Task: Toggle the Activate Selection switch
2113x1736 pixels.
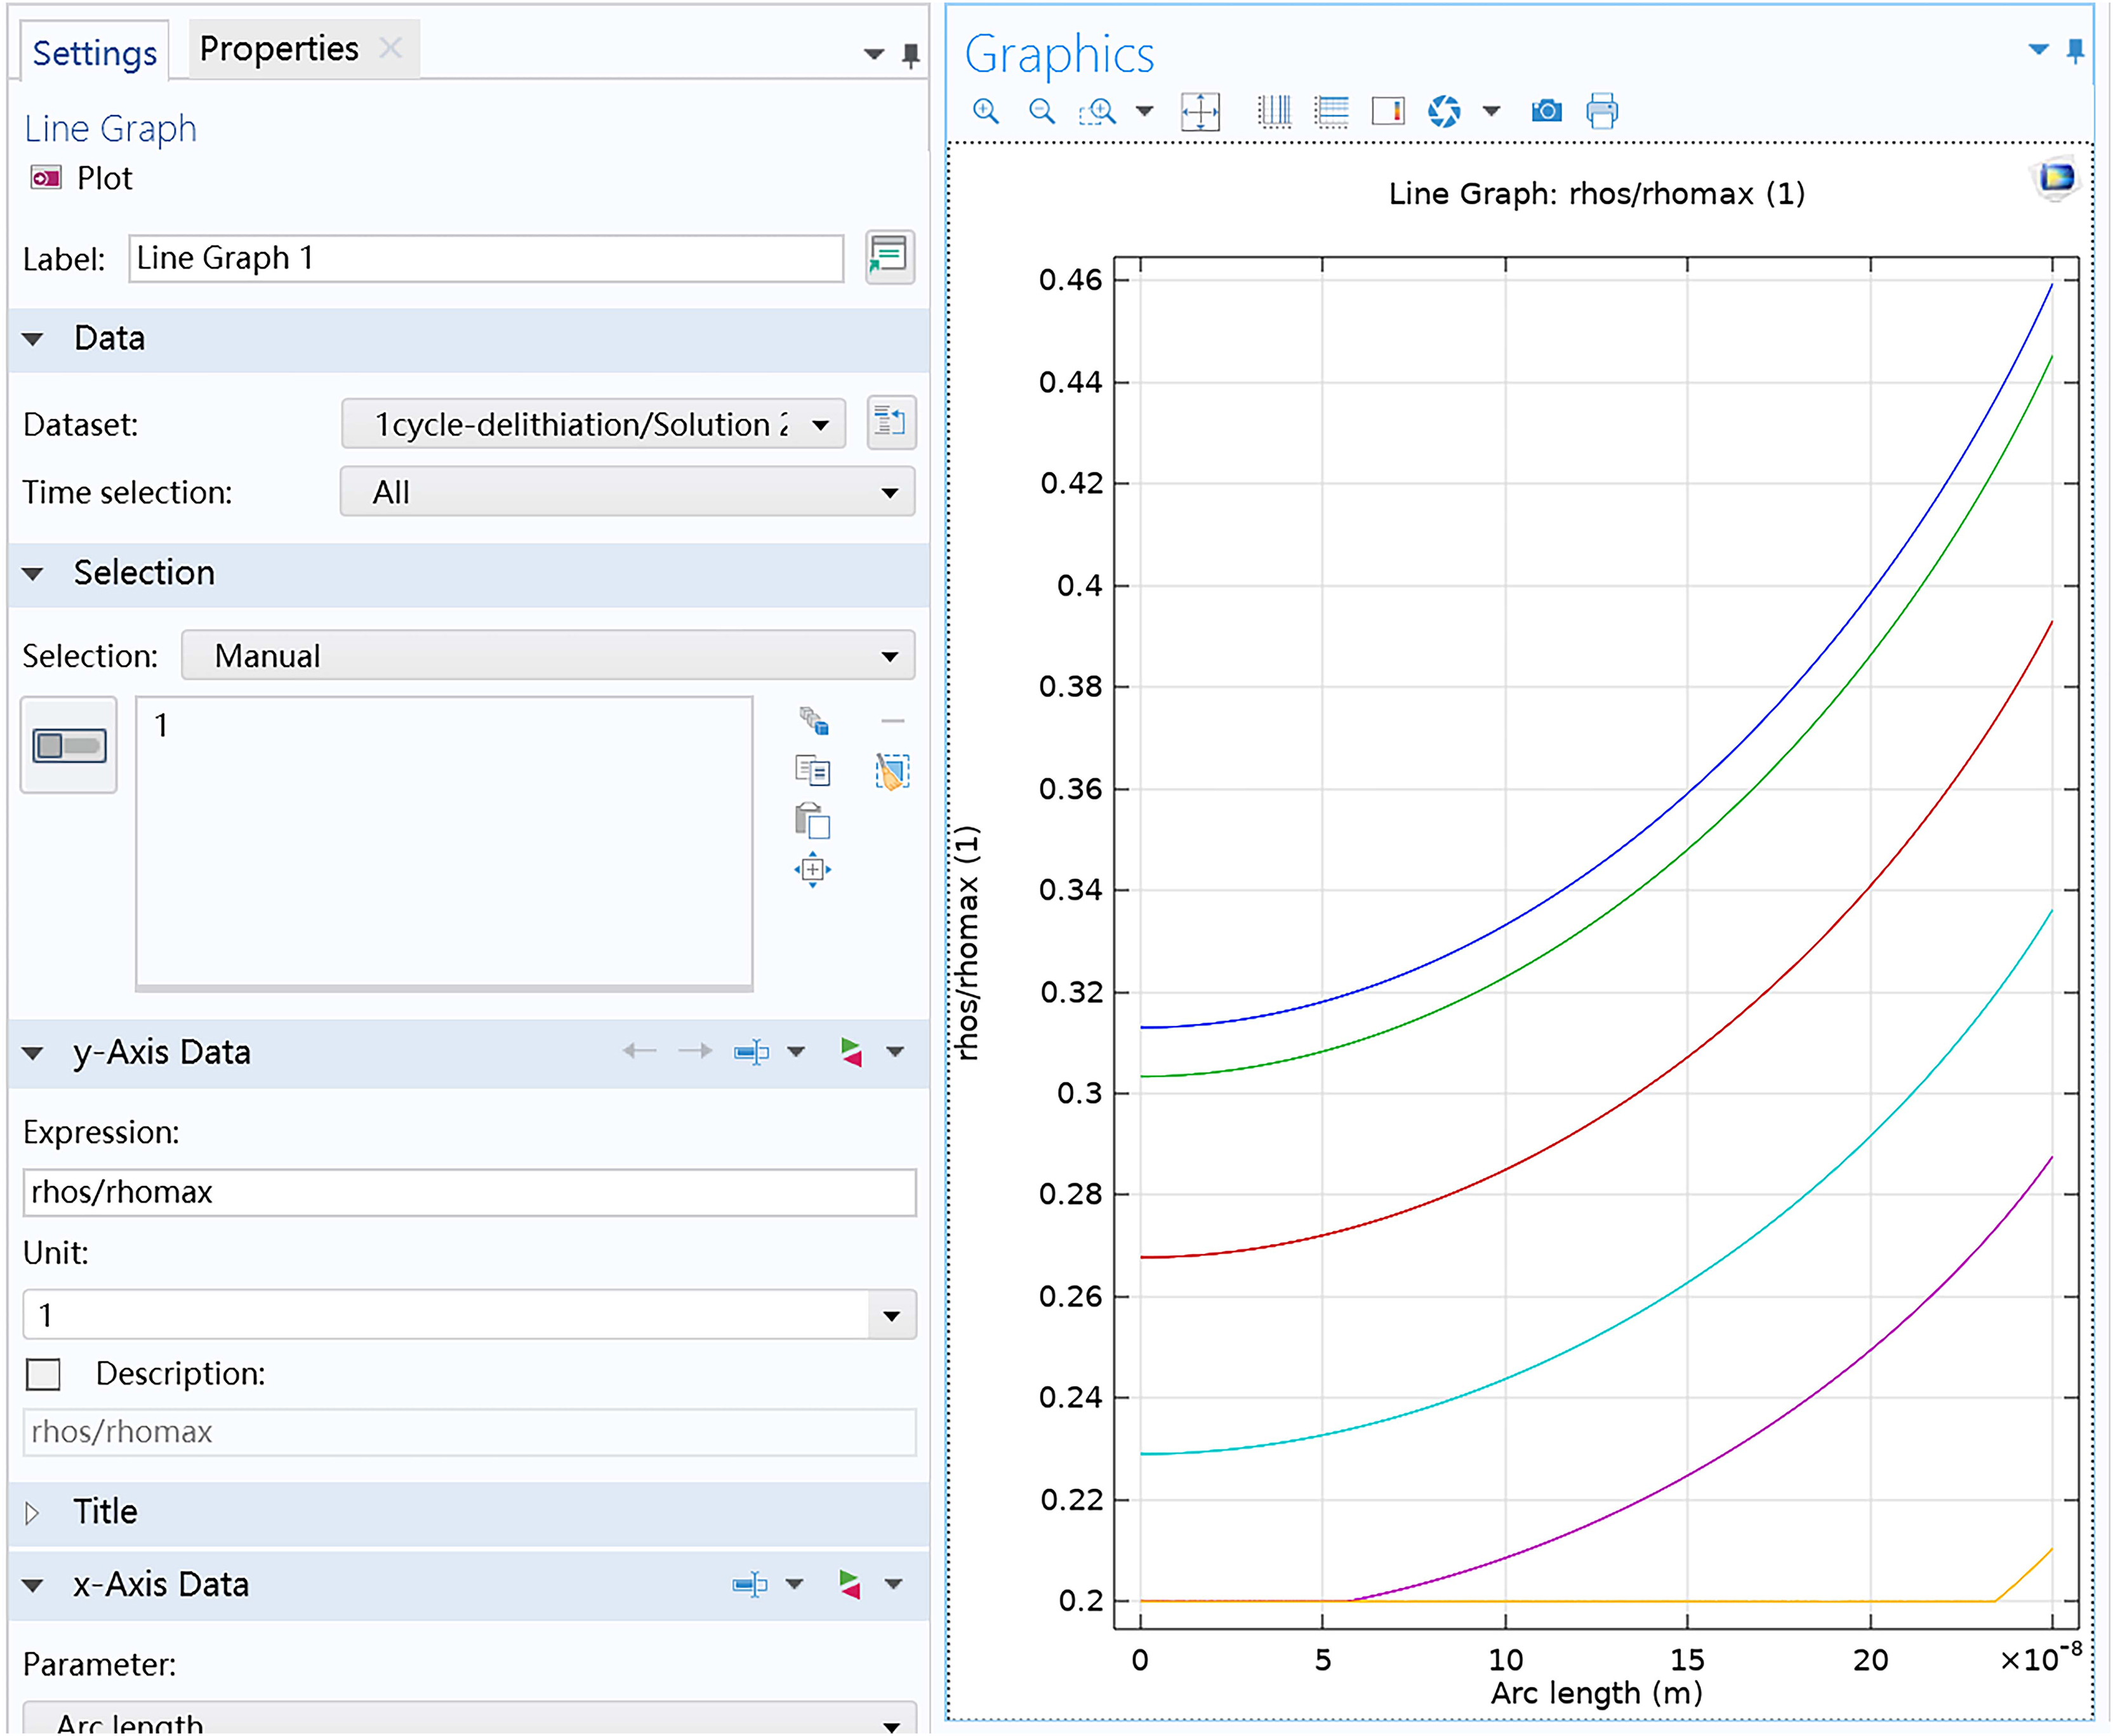Action: pos(69,746)
